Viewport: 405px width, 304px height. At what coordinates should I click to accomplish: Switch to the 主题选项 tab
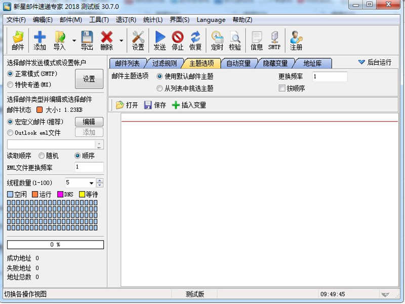click(201, 63)
